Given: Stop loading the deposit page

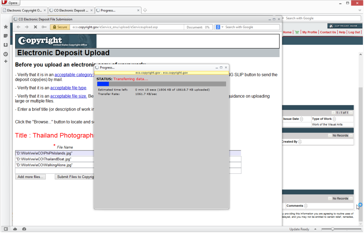Looking at the screenshot, I should (35, 27).
